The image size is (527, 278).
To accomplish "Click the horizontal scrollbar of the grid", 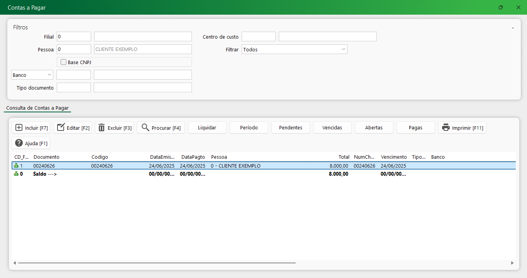I will pyautogui.click(x=154, y=263).
